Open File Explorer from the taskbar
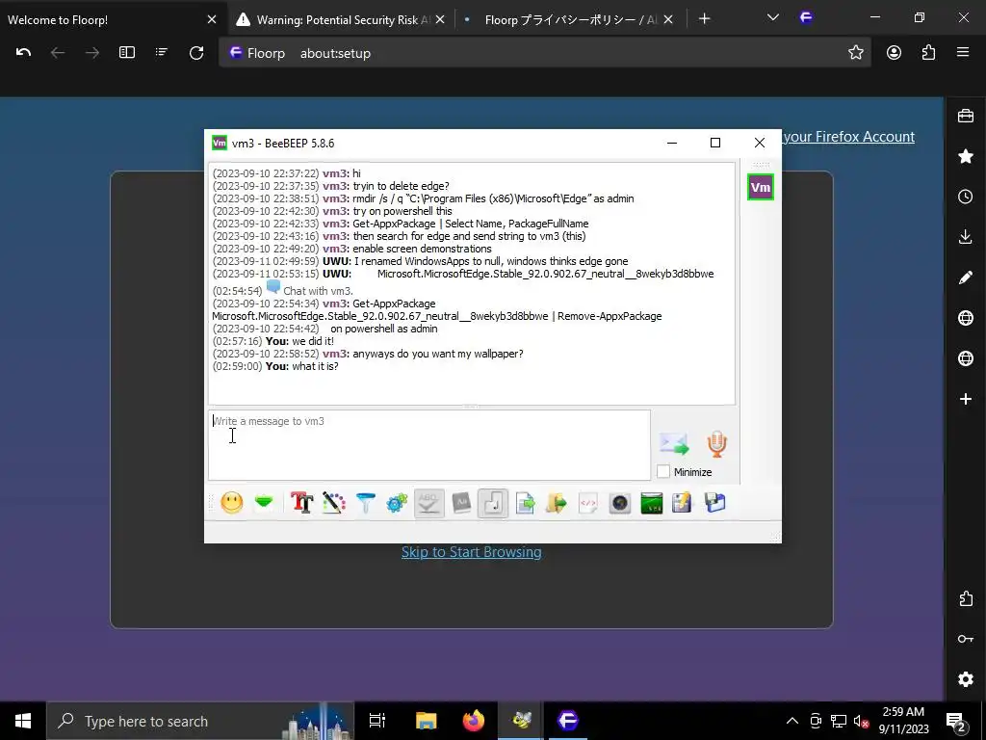The image size is (986, 740). pyautogui.click(x=426, y=721)
